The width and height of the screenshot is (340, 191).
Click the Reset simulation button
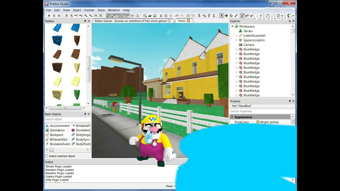[59, 16]
